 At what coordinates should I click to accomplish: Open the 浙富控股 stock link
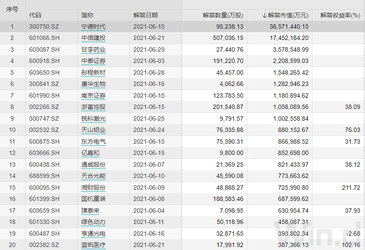tap(93, 107)
